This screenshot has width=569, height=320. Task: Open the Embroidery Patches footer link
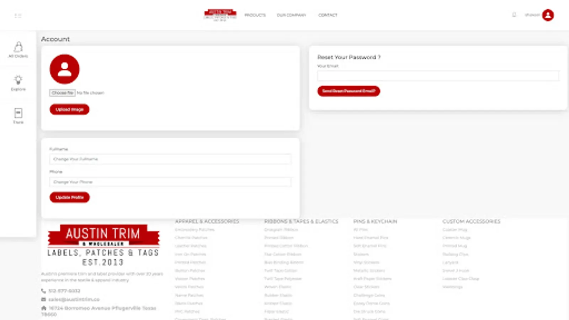[x=195, y=230]
